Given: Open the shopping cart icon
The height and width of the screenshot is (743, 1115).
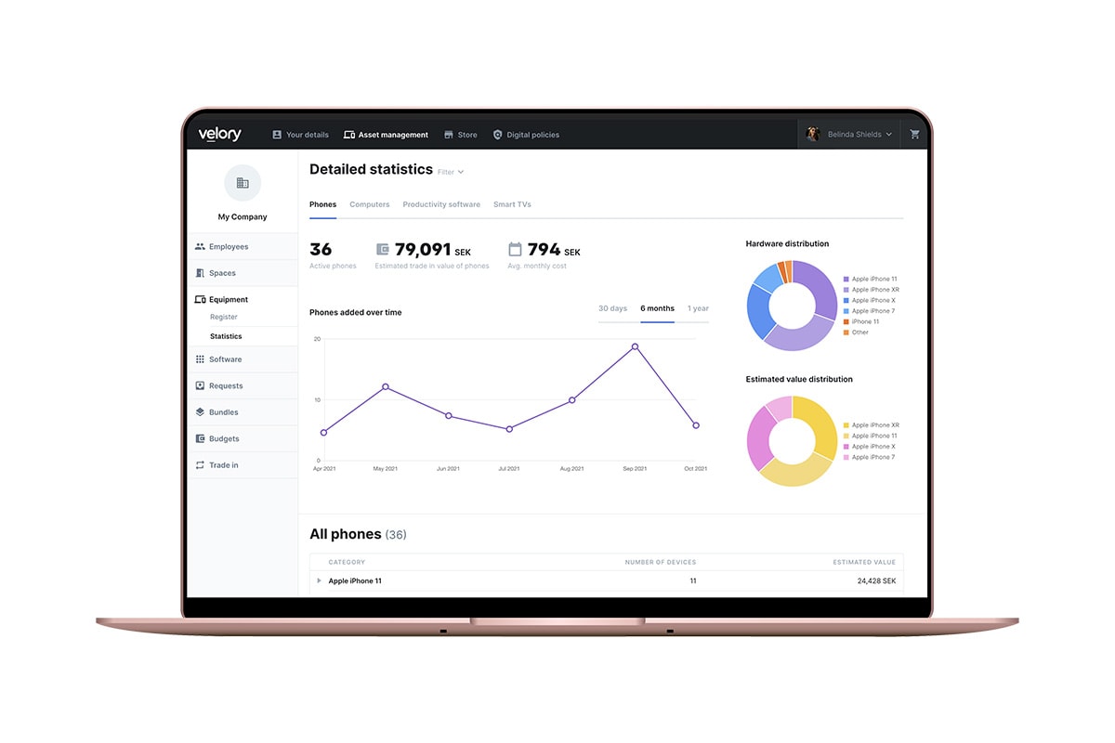Looking at the screenshot, I should pos(914,134).
